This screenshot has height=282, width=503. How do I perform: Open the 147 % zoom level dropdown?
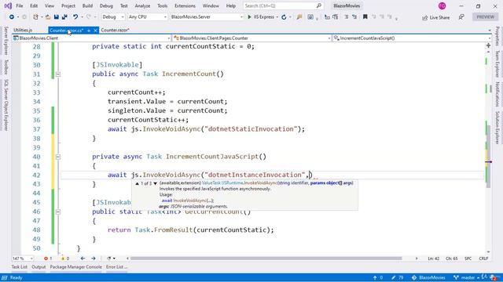[x=23, y=258]
